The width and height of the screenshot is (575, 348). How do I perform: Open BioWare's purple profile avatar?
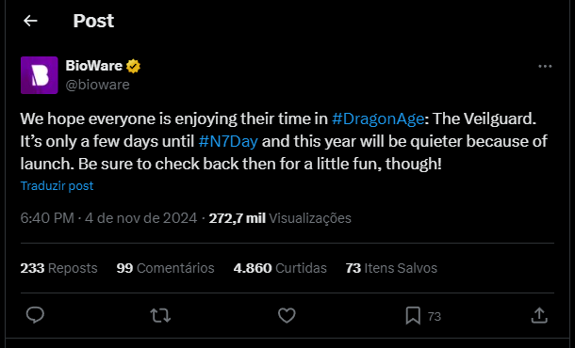point(40,75)
